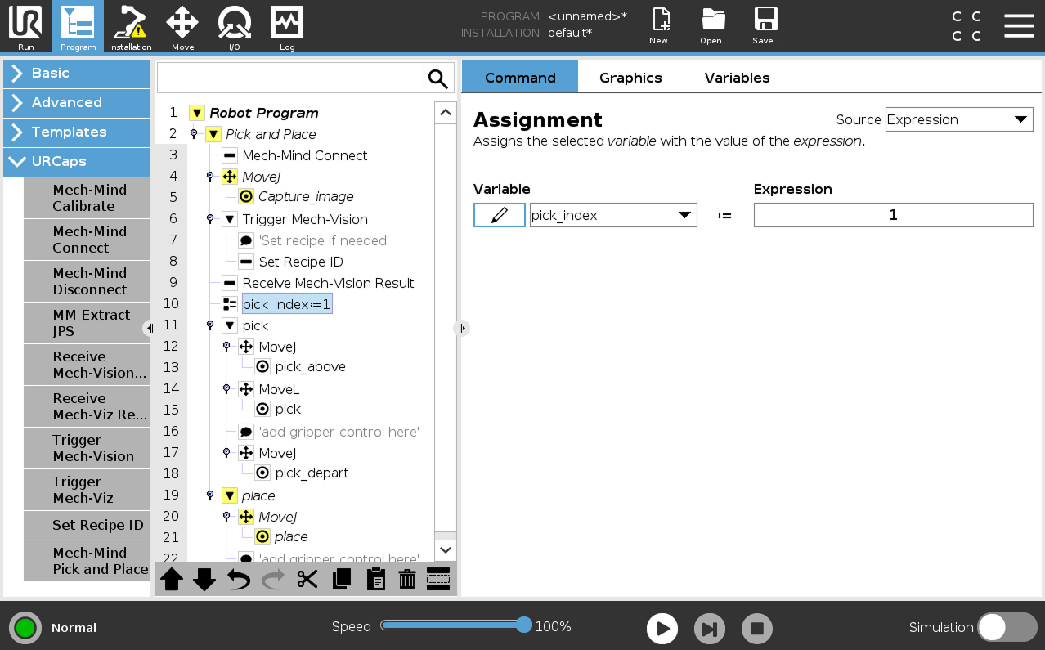Click the program tree search field
The width and height of the screenshot is (1045, 650).
pyautogui.click(x=290, y=78)
